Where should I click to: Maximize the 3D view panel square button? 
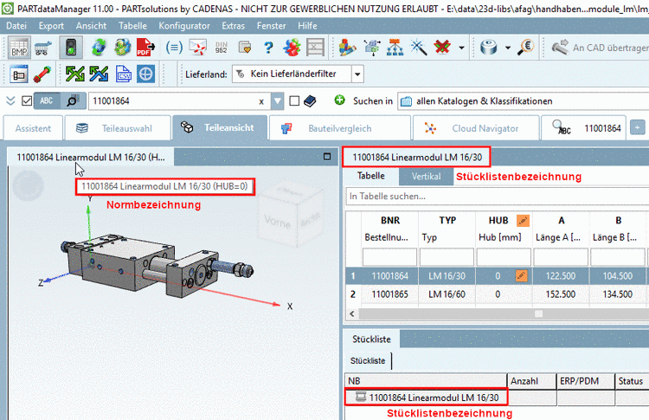click(327, 157)
